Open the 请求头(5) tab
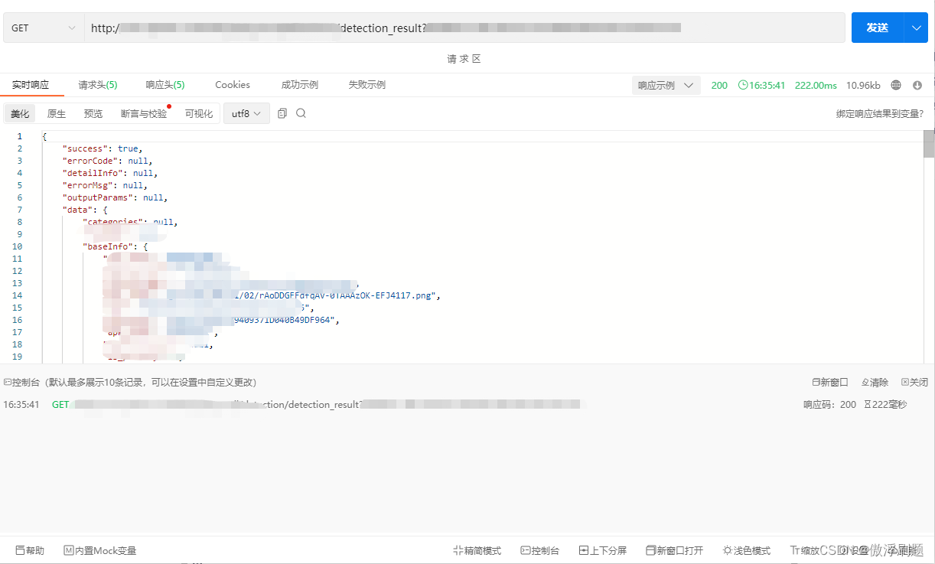935x564 pixels. coord(98,84)
